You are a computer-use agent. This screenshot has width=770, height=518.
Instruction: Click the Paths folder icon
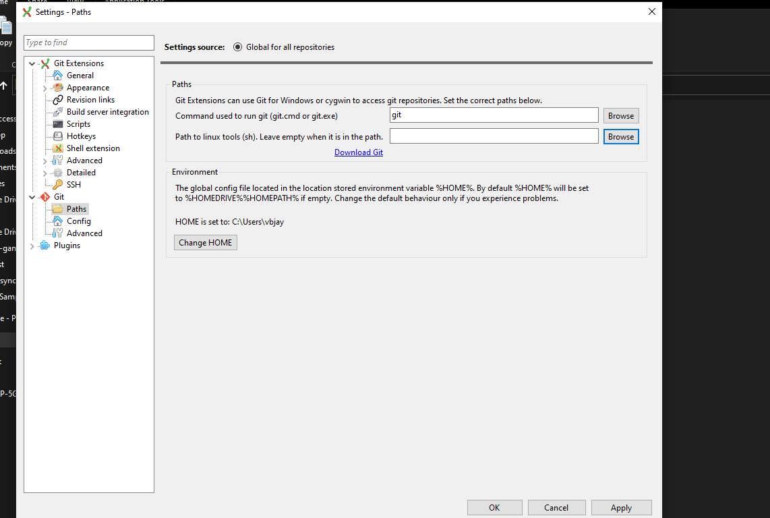point(58,209)
